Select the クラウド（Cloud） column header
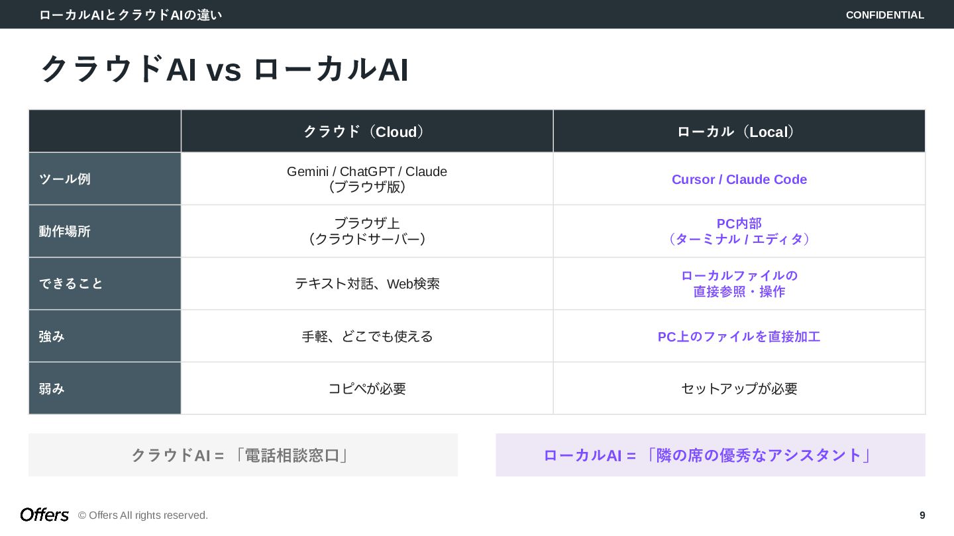This screenshot has width=954, height=536. [x=367, y=131]
